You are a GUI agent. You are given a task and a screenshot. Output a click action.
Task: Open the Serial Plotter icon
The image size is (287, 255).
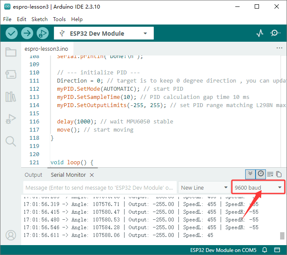tap(260, 33)
